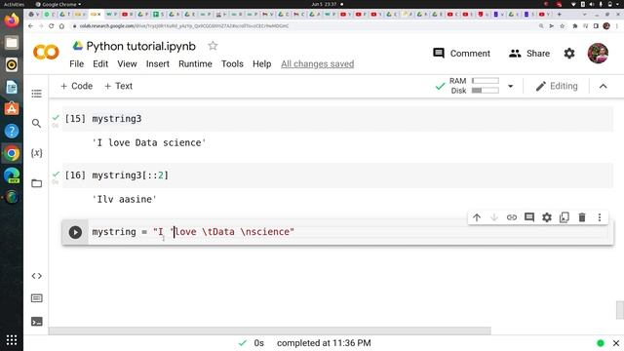The width and height of the screenshot is (624, 351).
Task: View RAM and Disk resource usage
Action: click(474, 86)
